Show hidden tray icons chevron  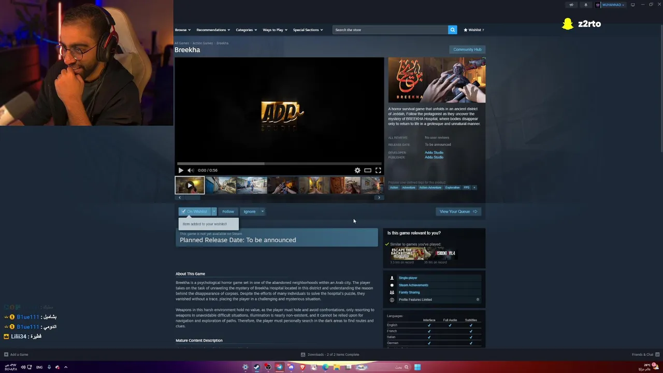tap(66, 367)
